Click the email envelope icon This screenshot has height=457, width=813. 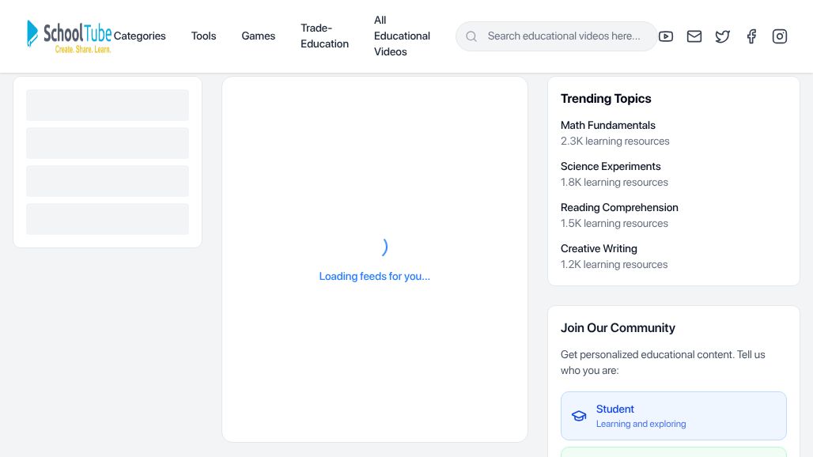coord(694,36)
